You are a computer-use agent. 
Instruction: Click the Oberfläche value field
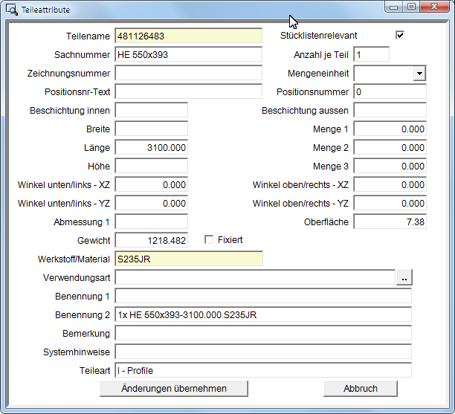(x=390, y=221)
